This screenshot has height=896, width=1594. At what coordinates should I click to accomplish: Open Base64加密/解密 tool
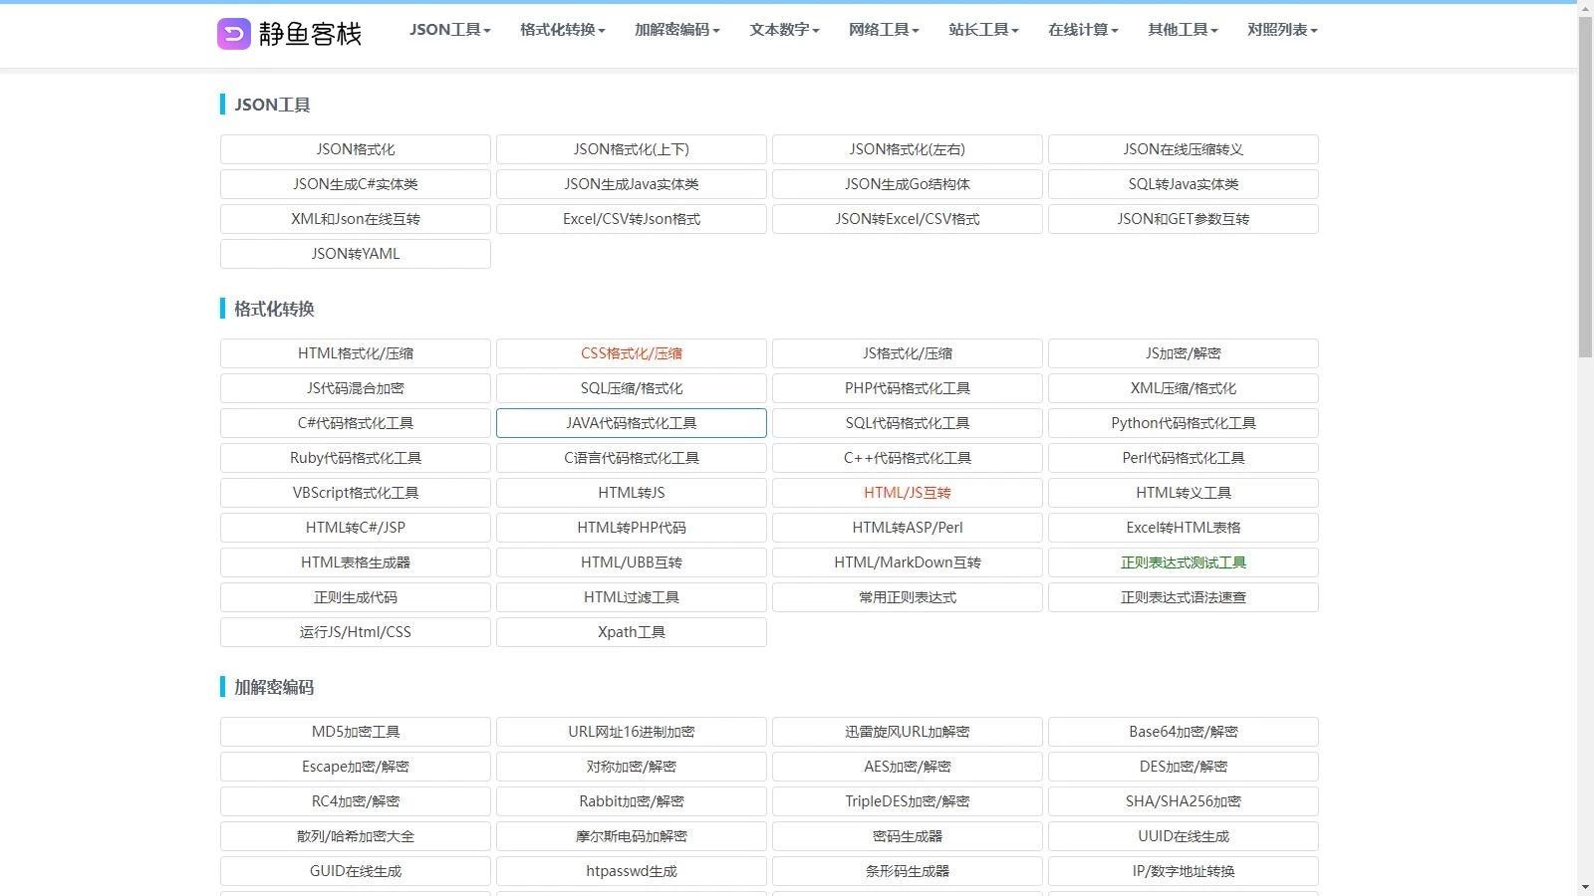click(x=1184, y=732)
